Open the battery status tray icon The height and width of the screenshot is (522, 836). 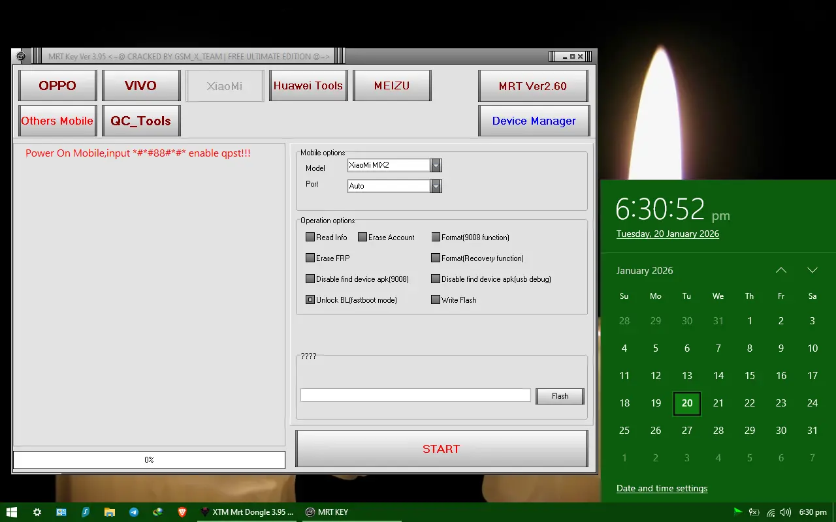(x=754, y=512)
